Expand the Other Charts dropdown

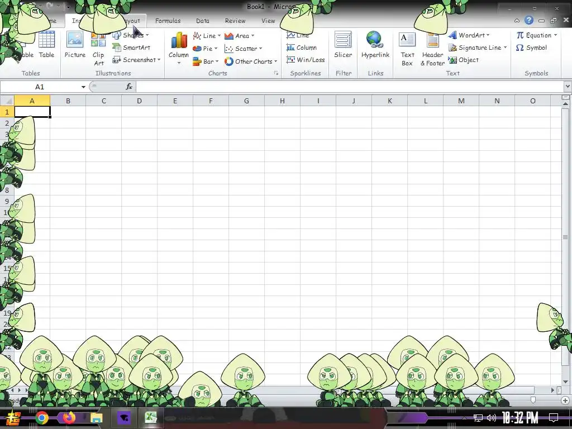(251, 61)
